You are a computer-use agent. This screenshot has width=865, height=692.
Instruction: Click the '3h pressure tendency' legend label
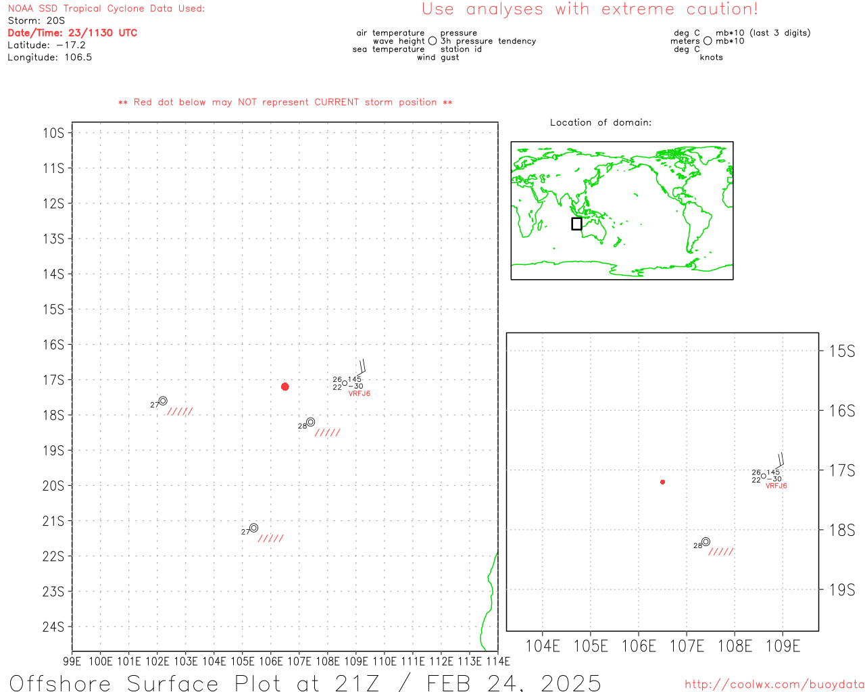(x=489, y=41)
